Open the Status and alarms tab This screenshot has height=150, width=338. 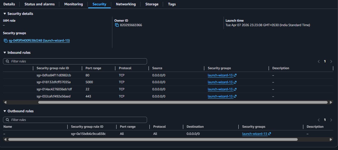(39, 4)
